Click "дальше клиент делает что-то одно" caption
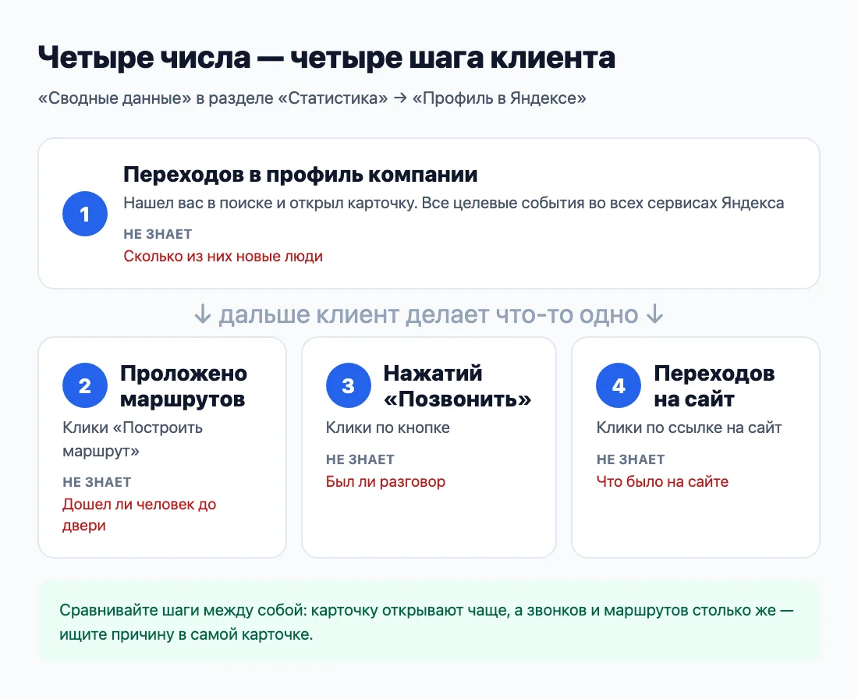This screenshot has height=699, width=858. click(x=429, y=314)
